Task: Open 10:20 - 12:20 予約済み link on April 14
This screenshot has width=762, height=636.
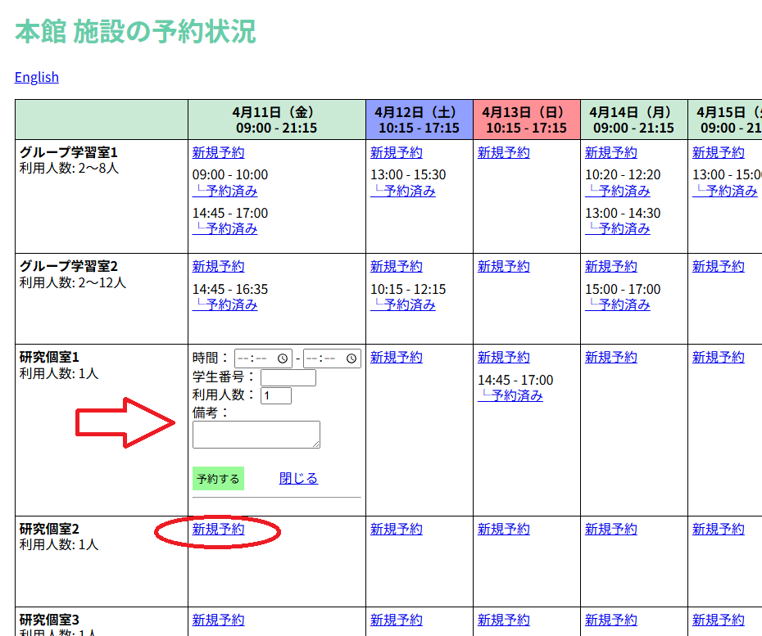Action: click(618, 191)
